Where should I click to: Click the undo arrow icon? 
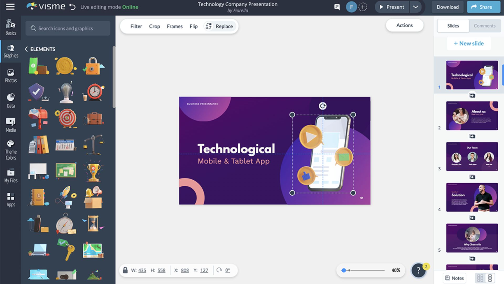pyautogui.click(x=72, y=7)
